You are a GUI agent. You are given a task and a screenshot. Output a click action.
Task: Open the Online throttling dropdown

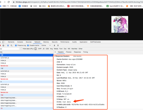point(46,45)
